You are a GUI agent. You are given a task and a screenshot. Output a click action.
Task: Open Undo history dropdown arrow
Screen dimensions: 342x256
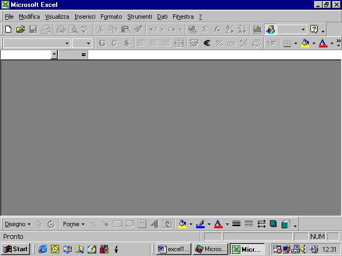[162, 29]
